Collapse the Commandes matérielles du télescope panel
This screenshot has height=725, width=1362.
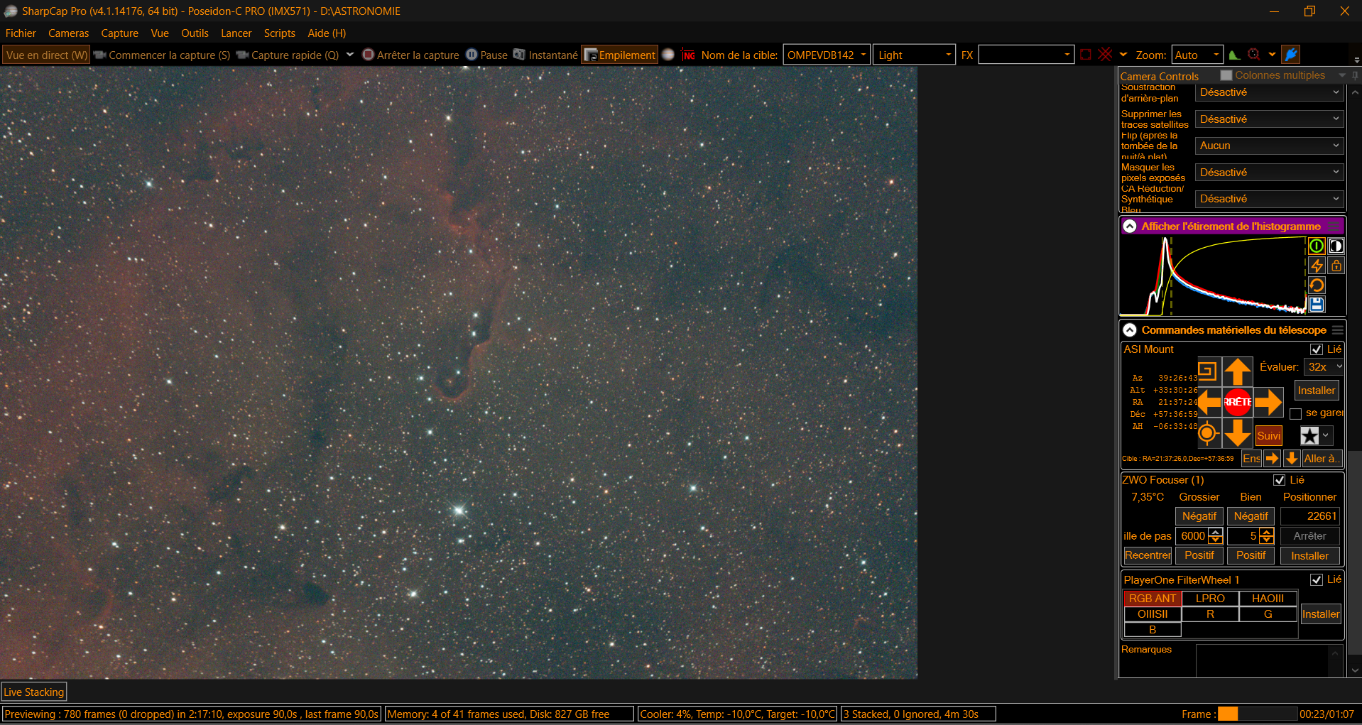pos(1129,330)
